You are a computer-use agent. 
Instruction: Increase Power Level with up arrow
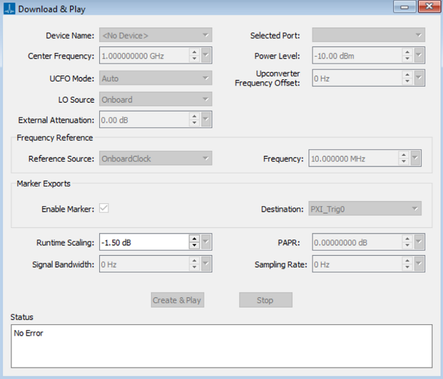(x=408, y=52)
